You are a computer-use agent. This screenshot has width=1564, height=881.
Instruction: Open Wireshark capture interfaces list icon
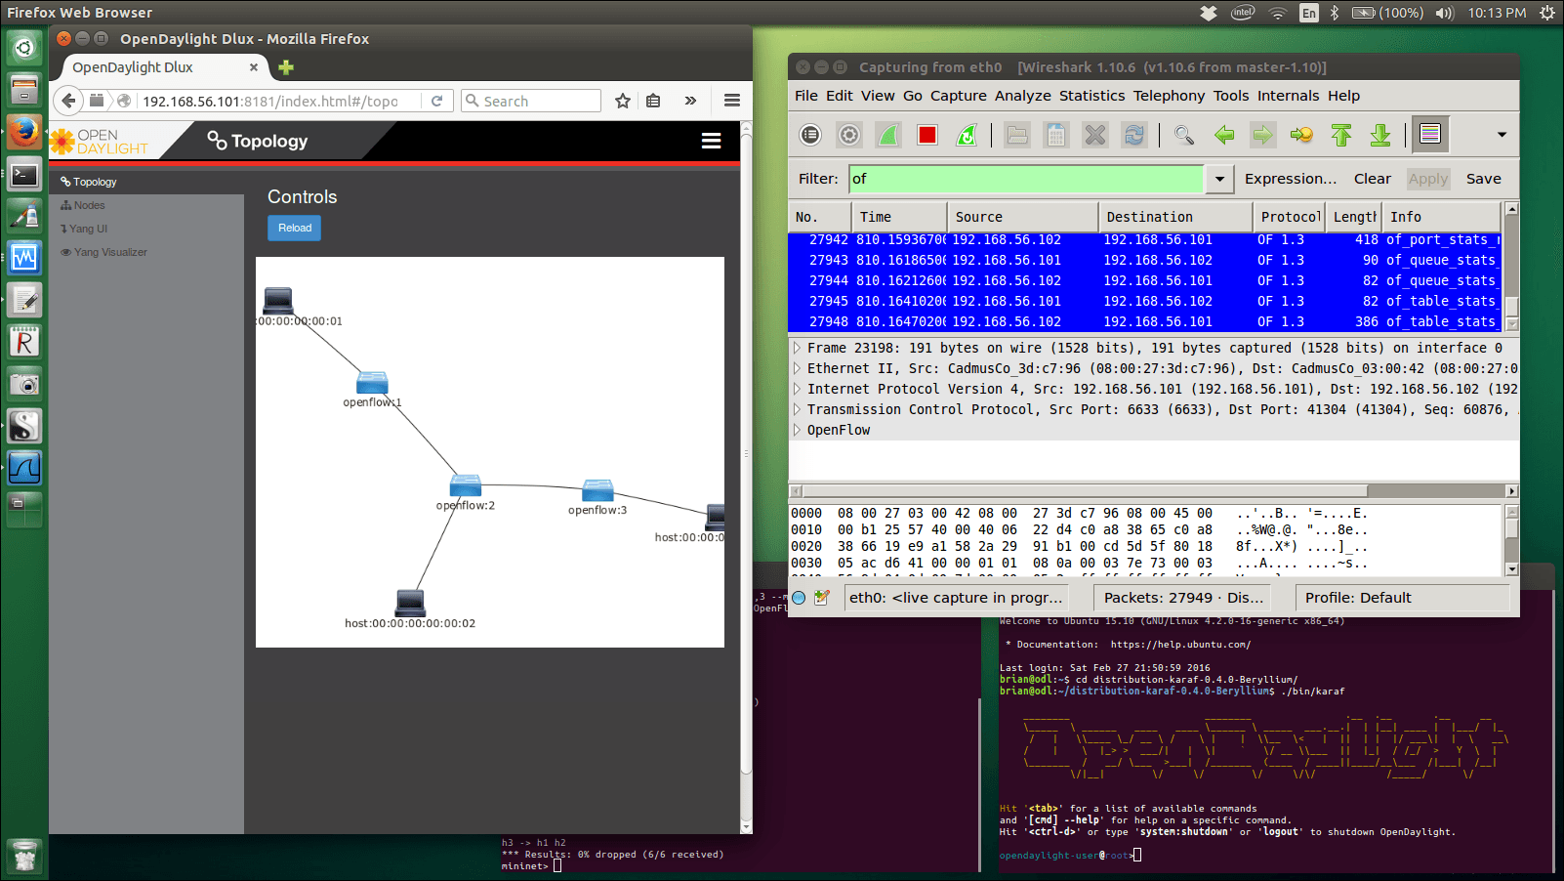point(810,135)
